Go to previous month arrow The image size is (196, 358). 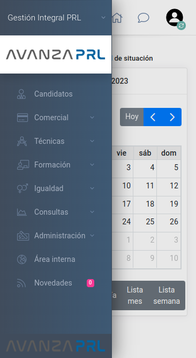(153, 117)
